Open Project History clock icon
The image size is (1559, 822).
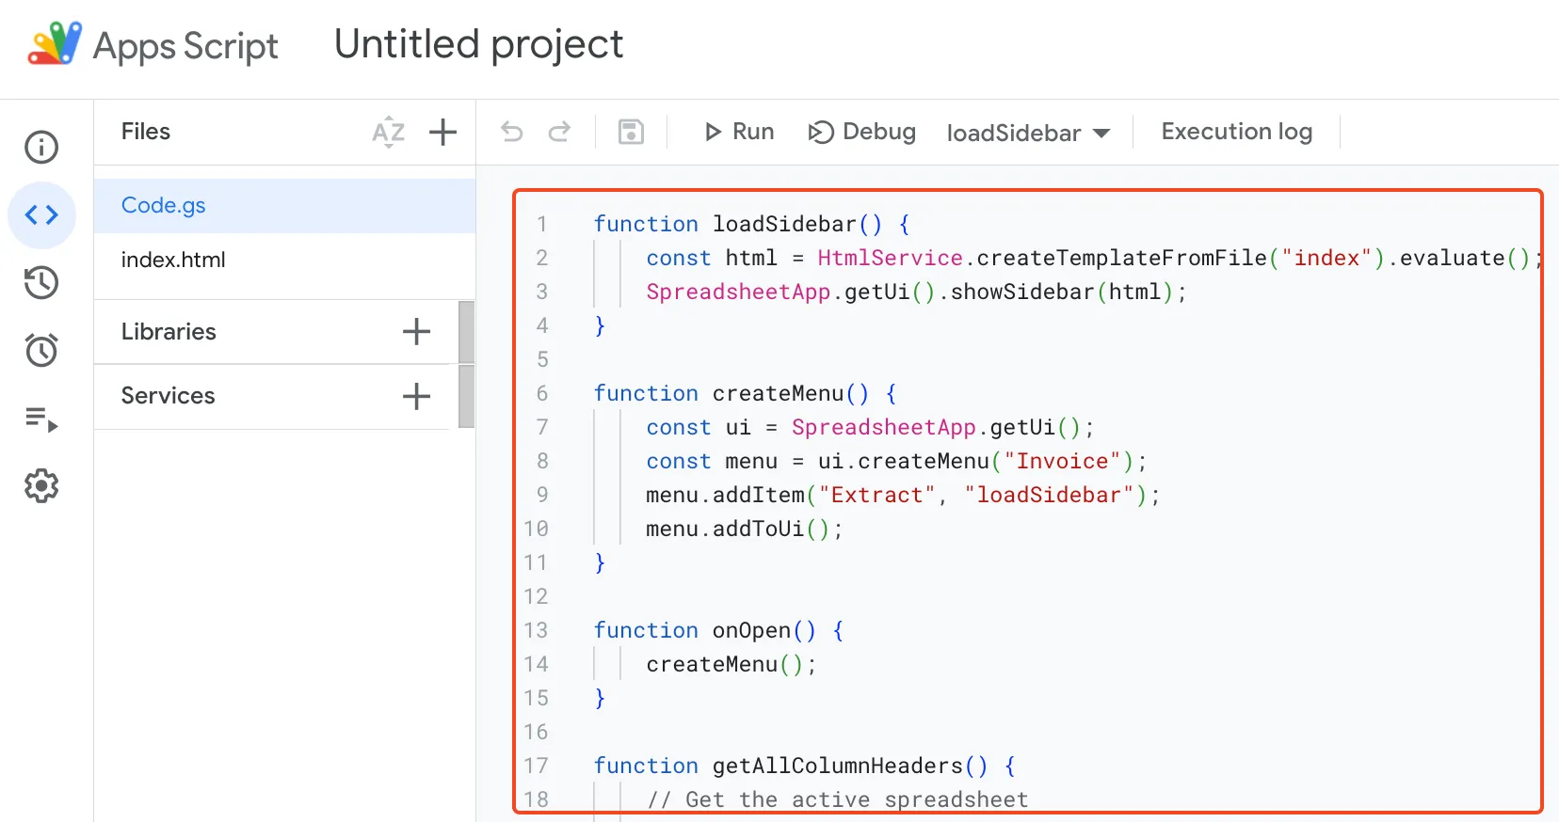[x=41, y=283]
